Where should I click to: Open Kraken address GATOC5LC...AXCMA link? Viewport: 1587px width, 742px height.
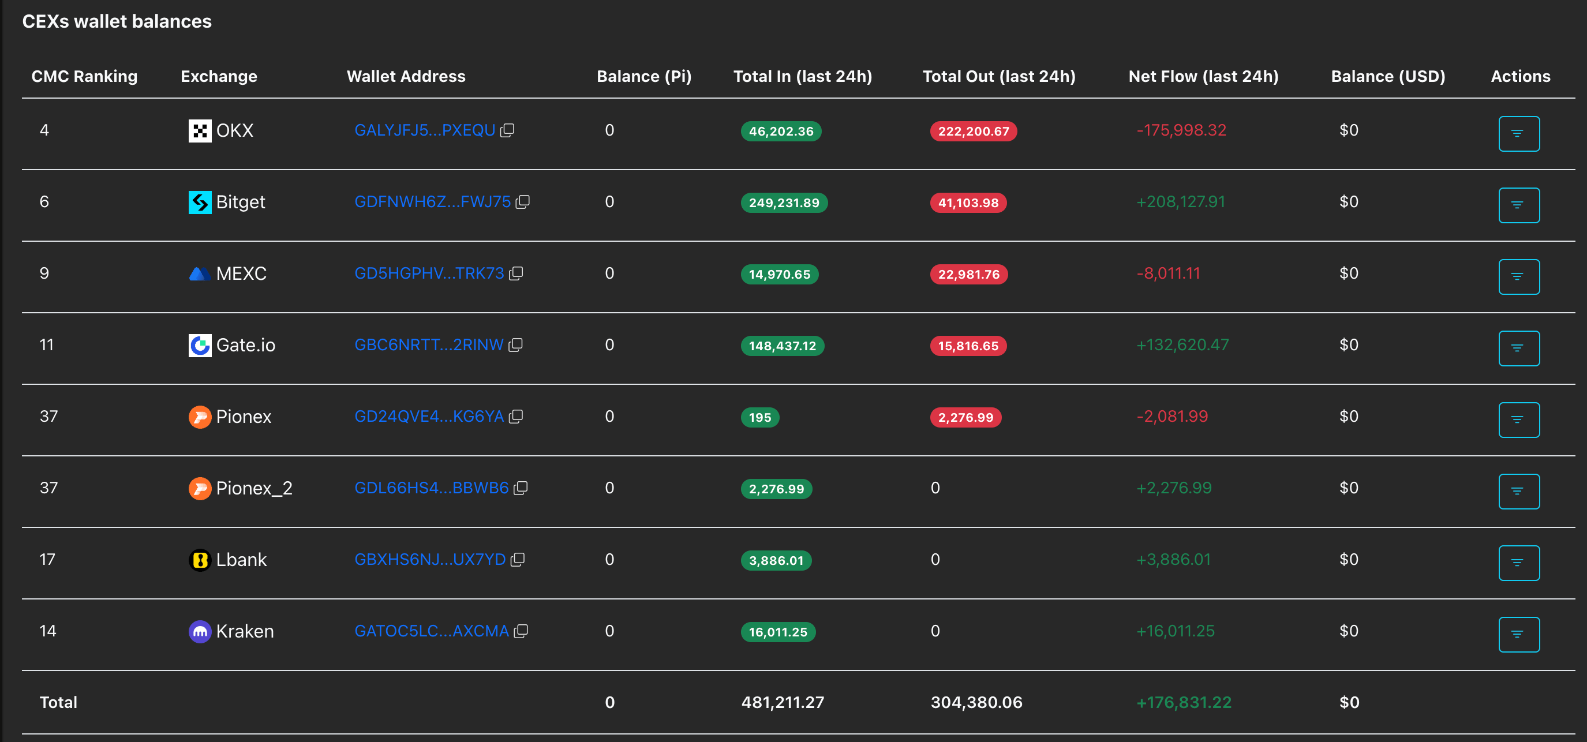(431, 631)
